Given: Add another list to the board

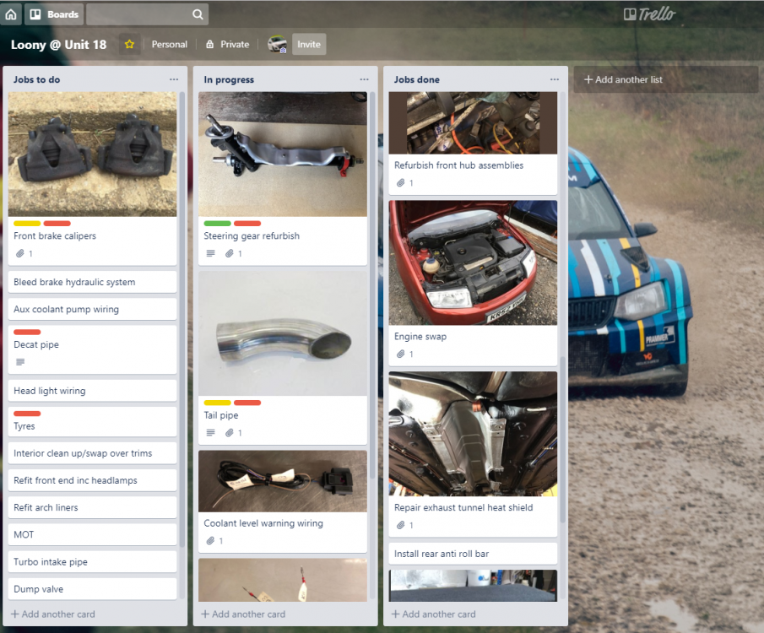Looking at the screenshot, I should coord(665,79).
